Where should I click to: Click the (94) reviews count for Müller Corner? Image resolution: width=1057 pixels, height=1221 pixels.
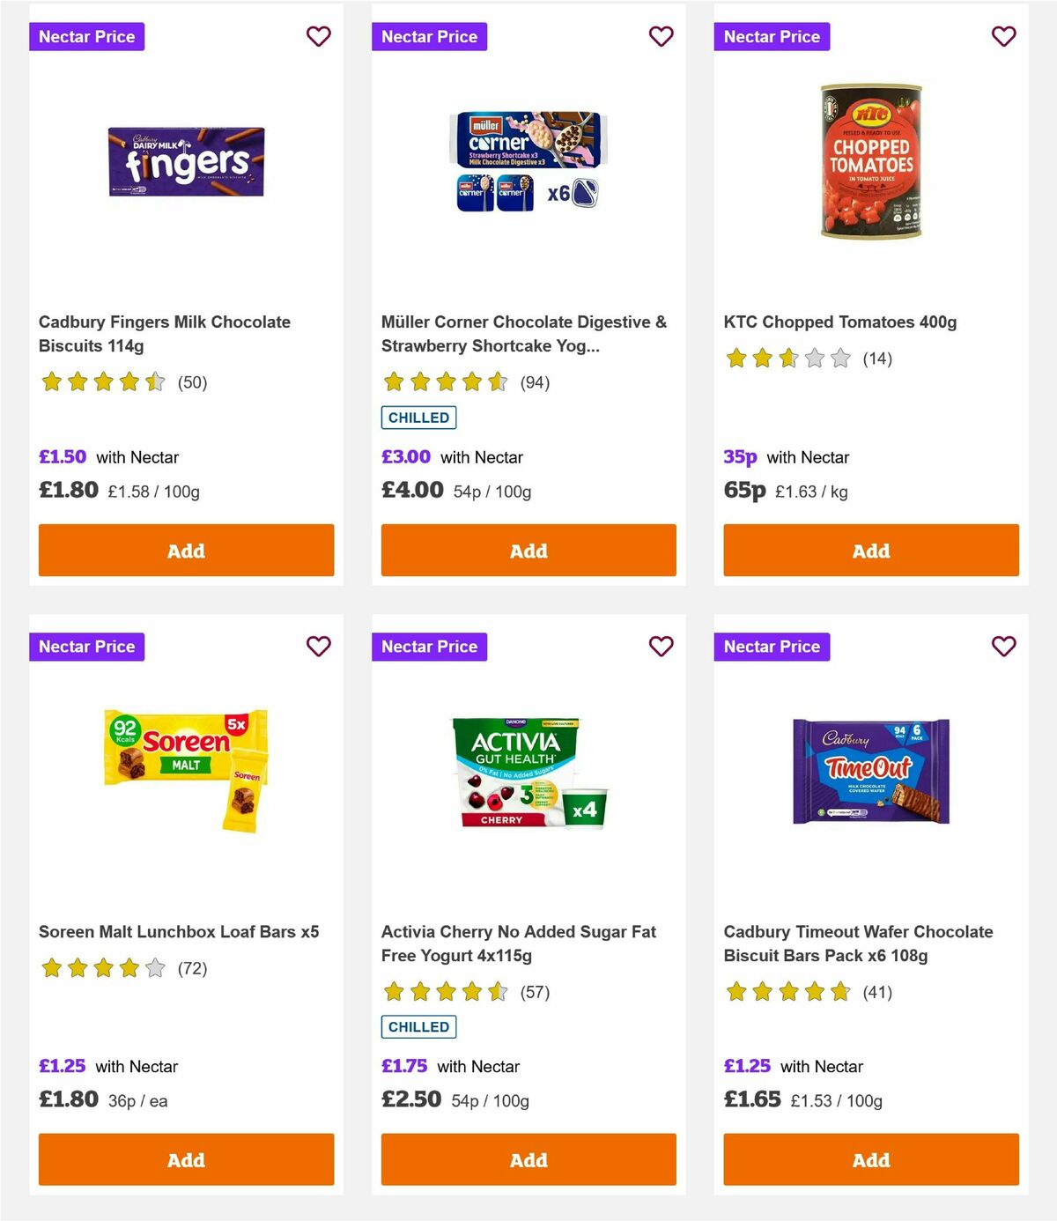[x=535, y=382]
